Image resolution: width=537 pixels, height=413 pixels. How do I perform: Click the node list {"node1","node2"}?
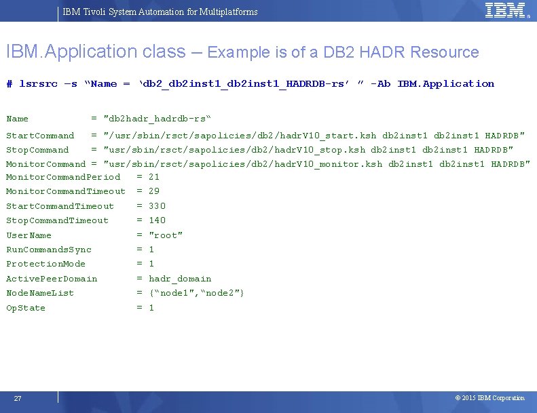click(x=197, y=293)
